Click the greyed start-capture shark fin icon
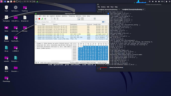The width and height of the screenshot is (171, 96). (36, 19)
